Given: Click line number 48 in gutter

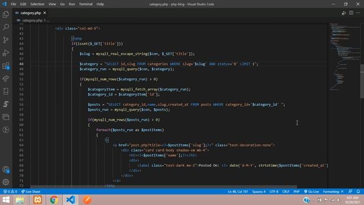Looking at the screenshot, I should click(x=22, y=64).
